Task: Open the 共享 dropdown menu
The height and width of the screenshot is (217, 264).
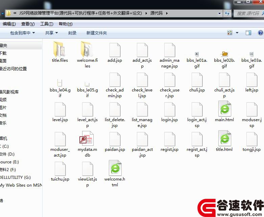Action: tap(51, 33)
